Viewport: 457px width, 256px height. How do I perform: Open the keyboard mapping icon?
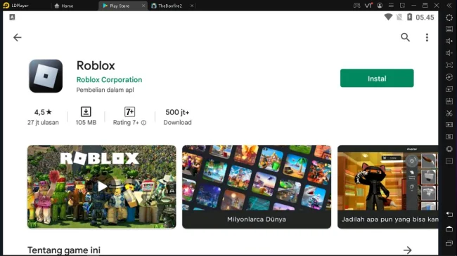[x=449, y=29]
